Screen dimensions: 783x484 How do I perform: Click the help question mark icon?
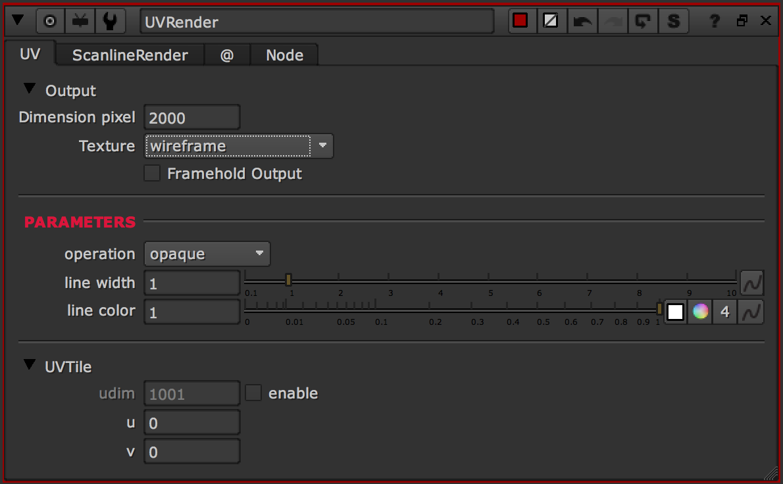click(714, 20)
